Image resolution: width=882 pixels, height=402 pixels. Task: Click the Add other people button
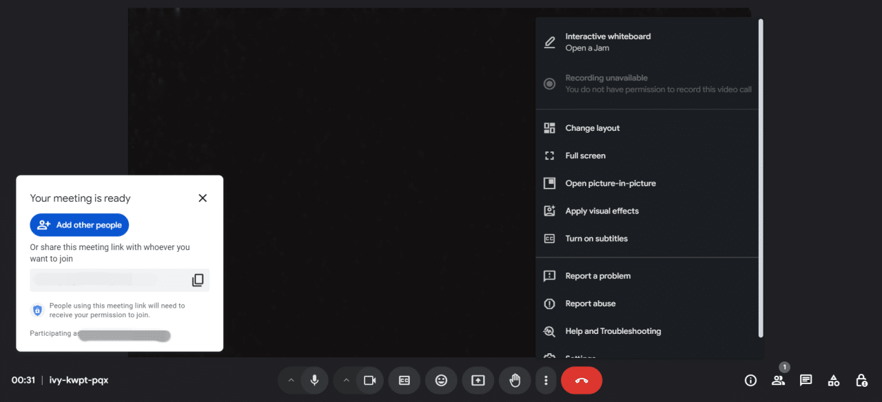point(79,224)
